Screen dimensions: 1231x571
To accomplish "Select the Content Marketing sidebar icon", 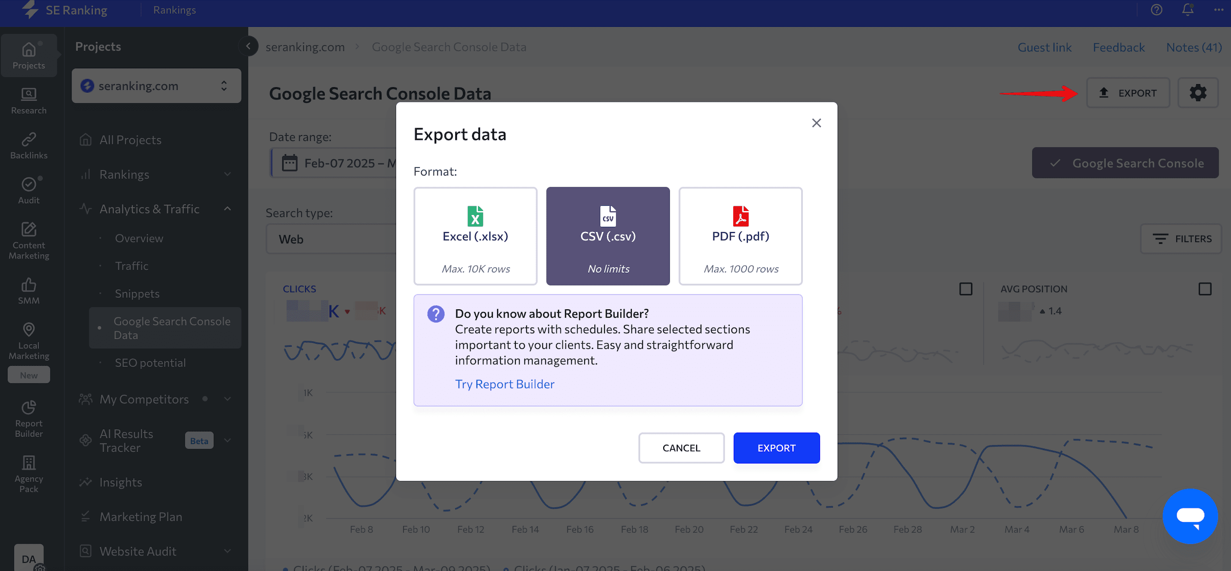I will pyautogui.click(x=29, y=241).
